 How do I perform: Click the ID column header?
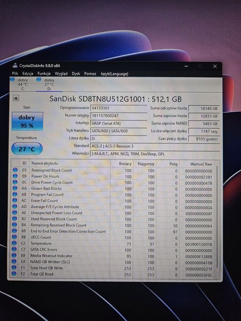click(x=24, y=163)
